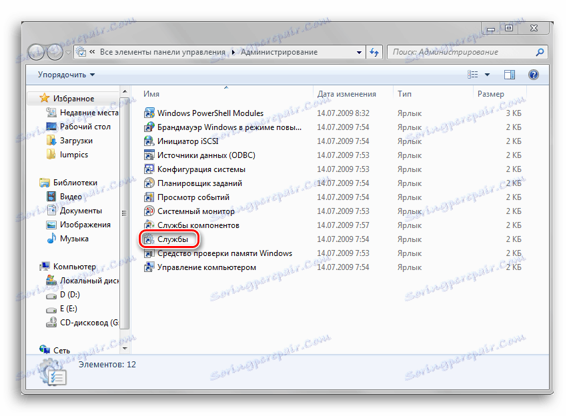Go forward with the Forward arrow
This screenshot has width=575, height=416.
(x=55, y=52)
